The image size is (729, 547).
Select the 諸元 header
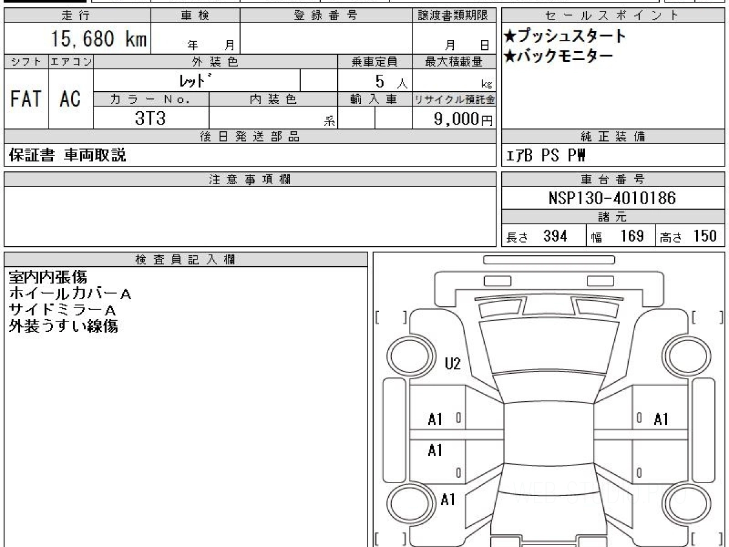click(x=613, y=217)
